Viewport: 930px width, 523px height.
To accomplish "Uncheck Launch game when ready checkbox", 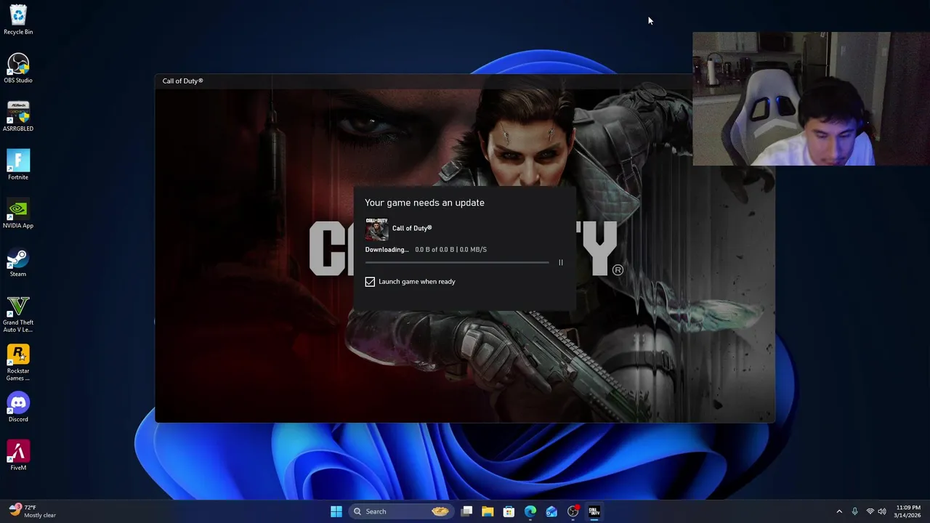I will 370,282.
